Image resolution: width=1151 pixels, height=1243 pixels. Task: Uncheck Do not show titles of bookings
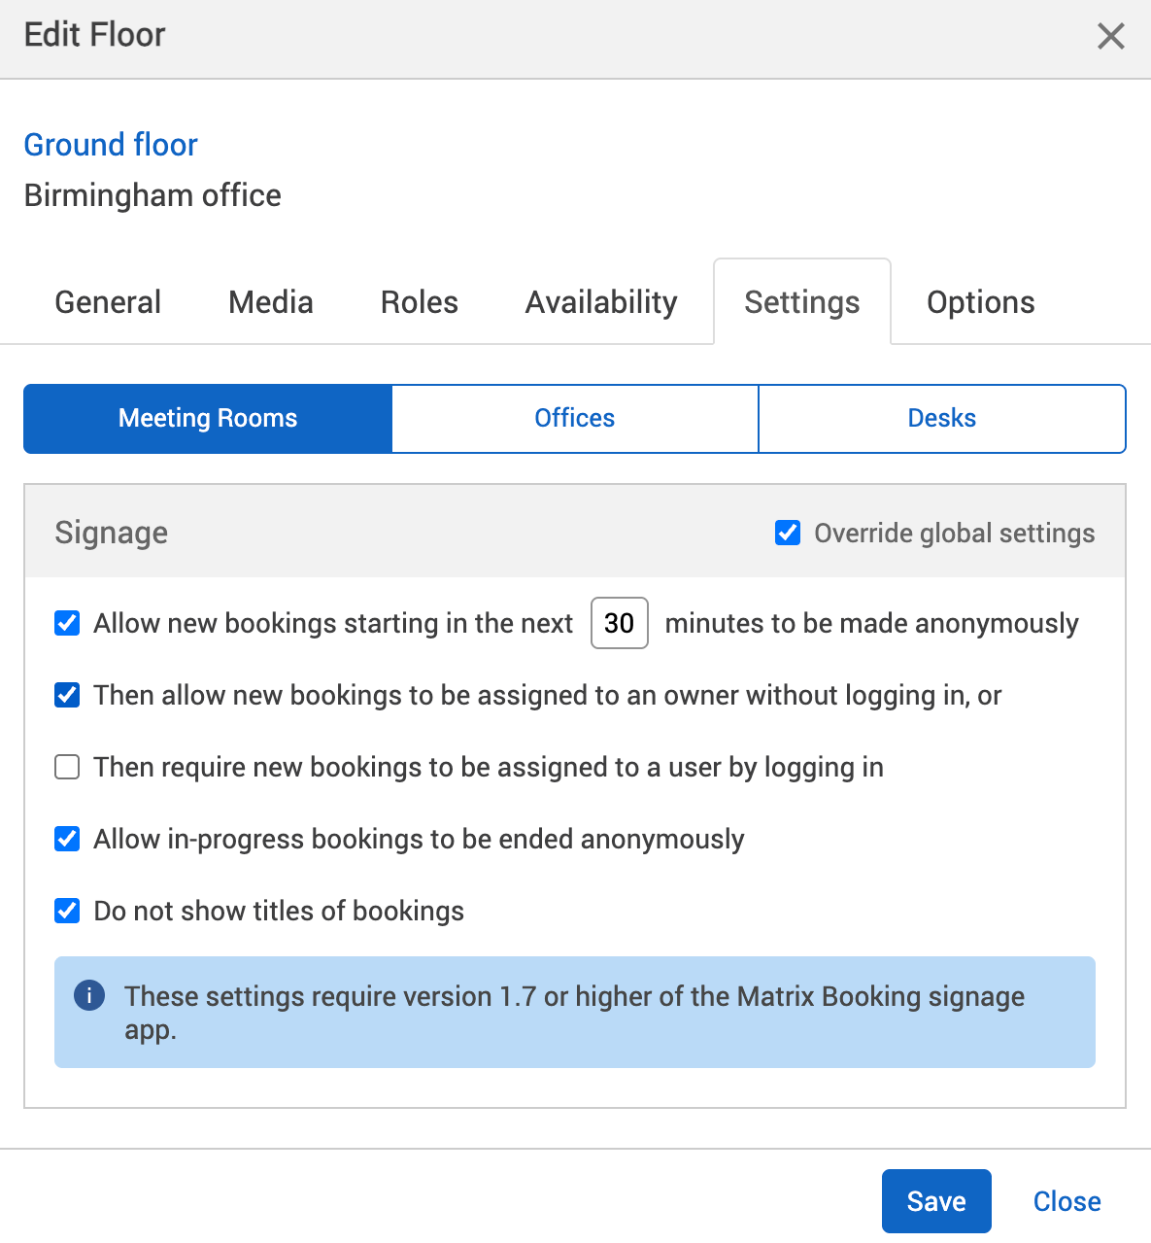[66, 911]
